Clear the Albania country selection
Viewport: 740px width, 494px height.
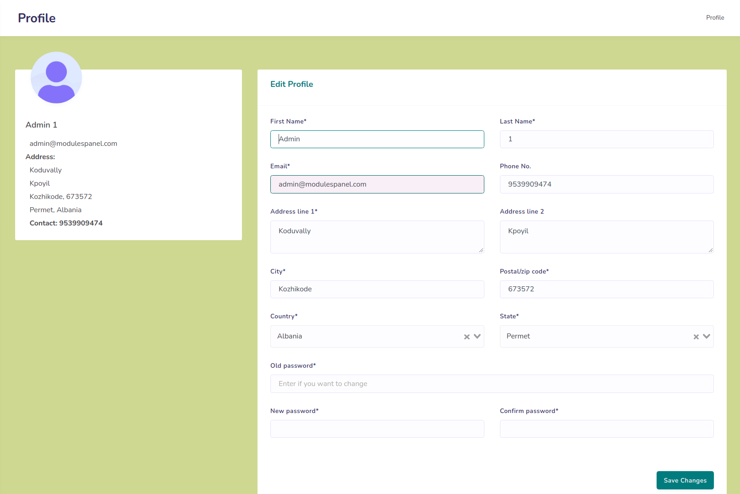point(466,337)
